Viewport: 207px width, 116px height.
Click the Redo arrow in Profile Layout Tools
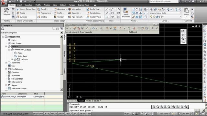(157, 28)
